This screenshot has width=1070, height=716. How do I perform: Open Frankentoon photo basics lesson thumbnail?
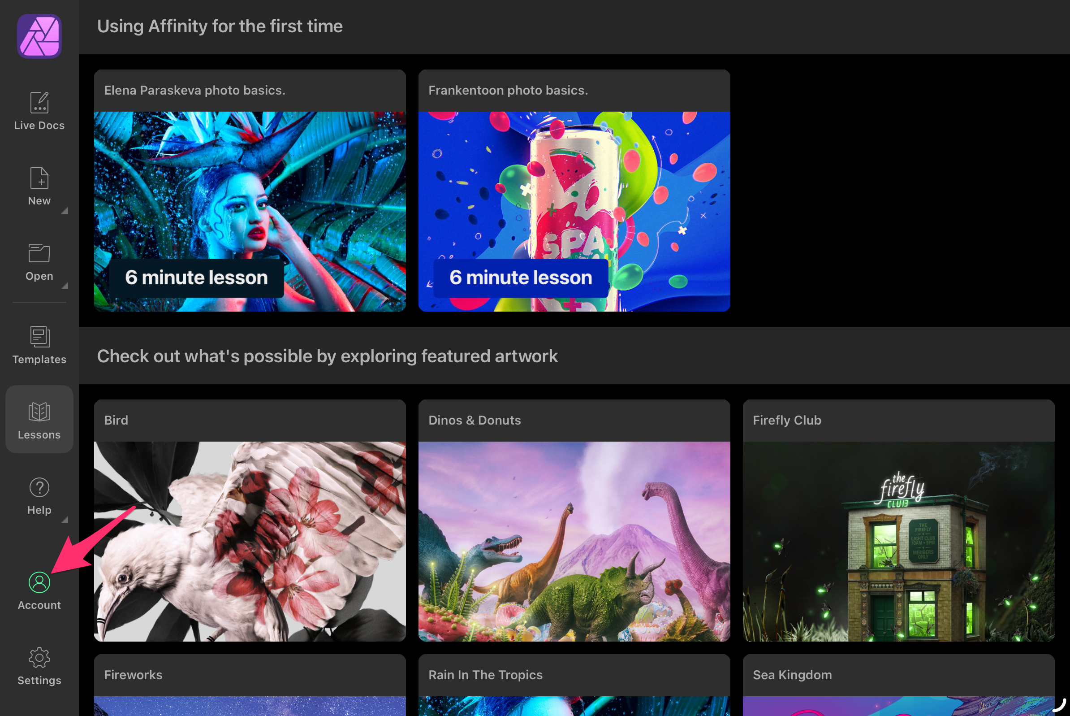[574, 212]
